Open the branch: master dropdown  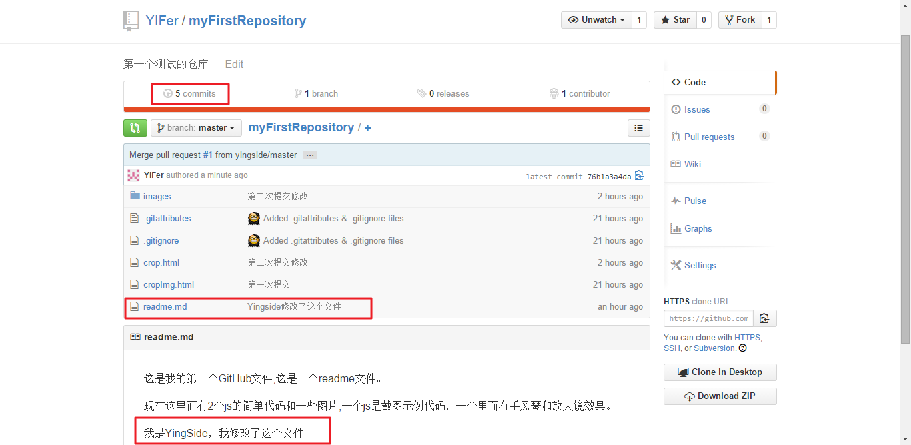(x=196, y=128)
